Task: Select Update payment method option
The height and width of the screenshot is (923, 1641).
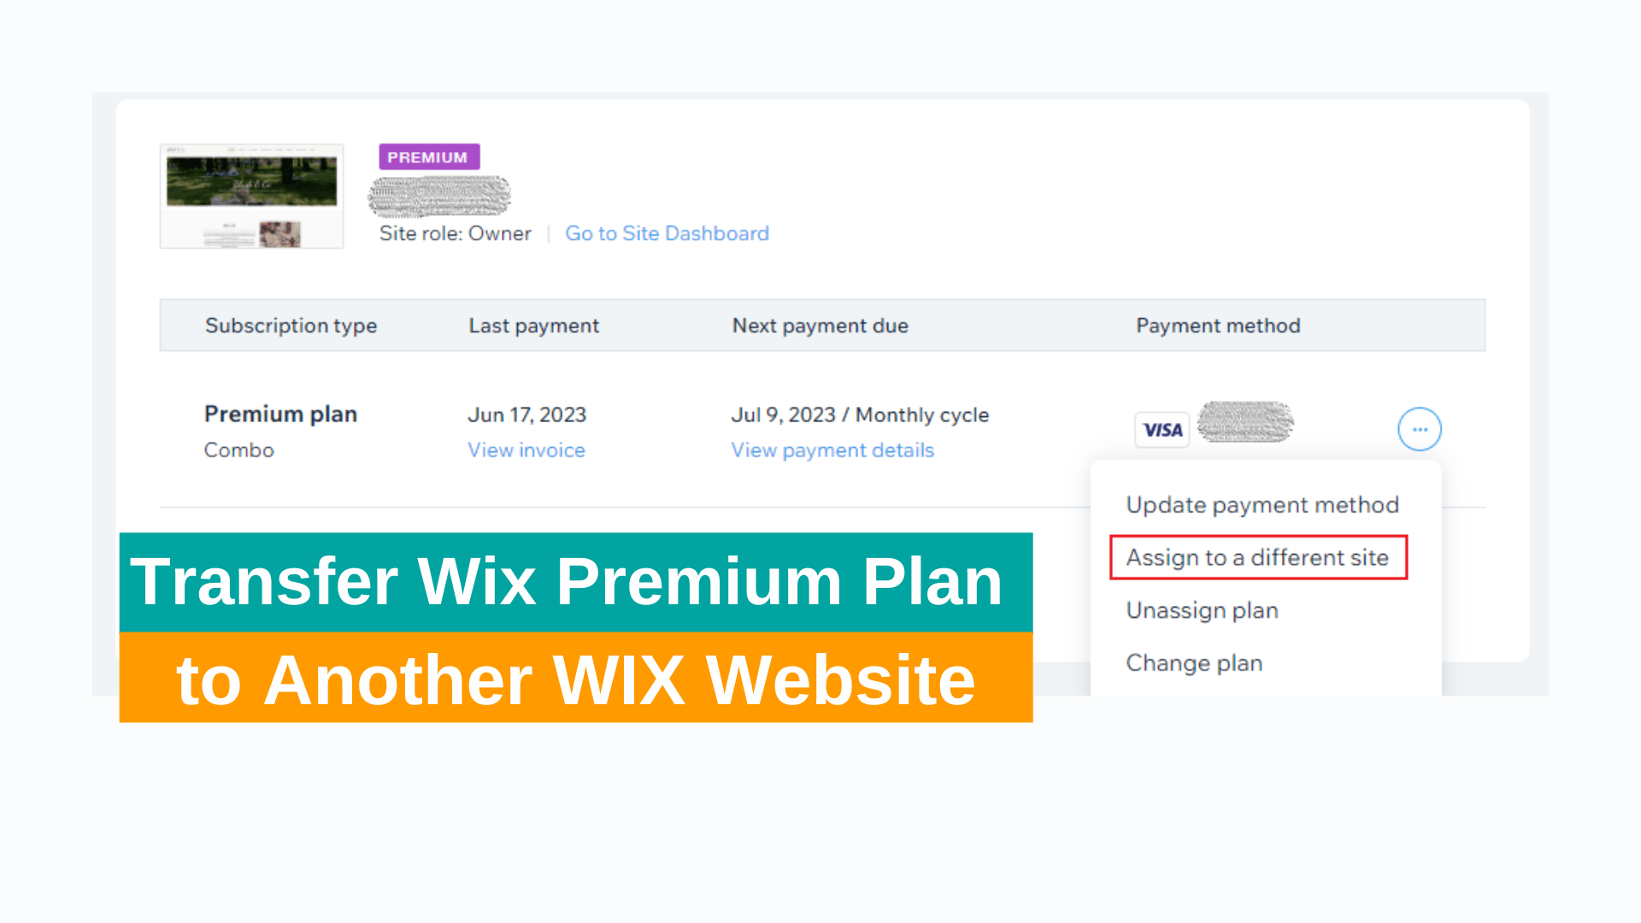Action: (1262, 505)
